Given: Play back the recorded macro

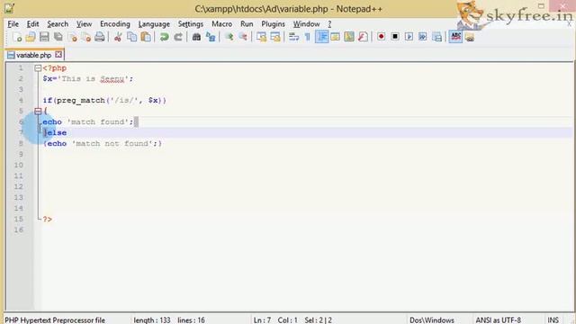Looking at the screenshot, I should point(409,37).
